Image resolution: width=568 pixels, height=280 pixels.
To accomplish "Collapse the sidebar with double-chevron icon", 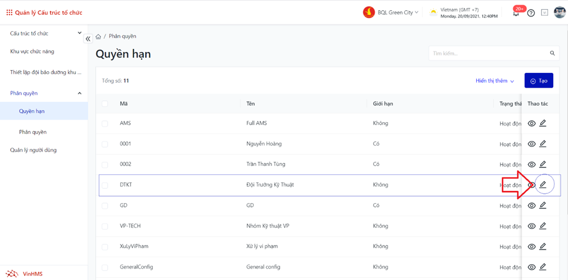I will coord(88,39).
